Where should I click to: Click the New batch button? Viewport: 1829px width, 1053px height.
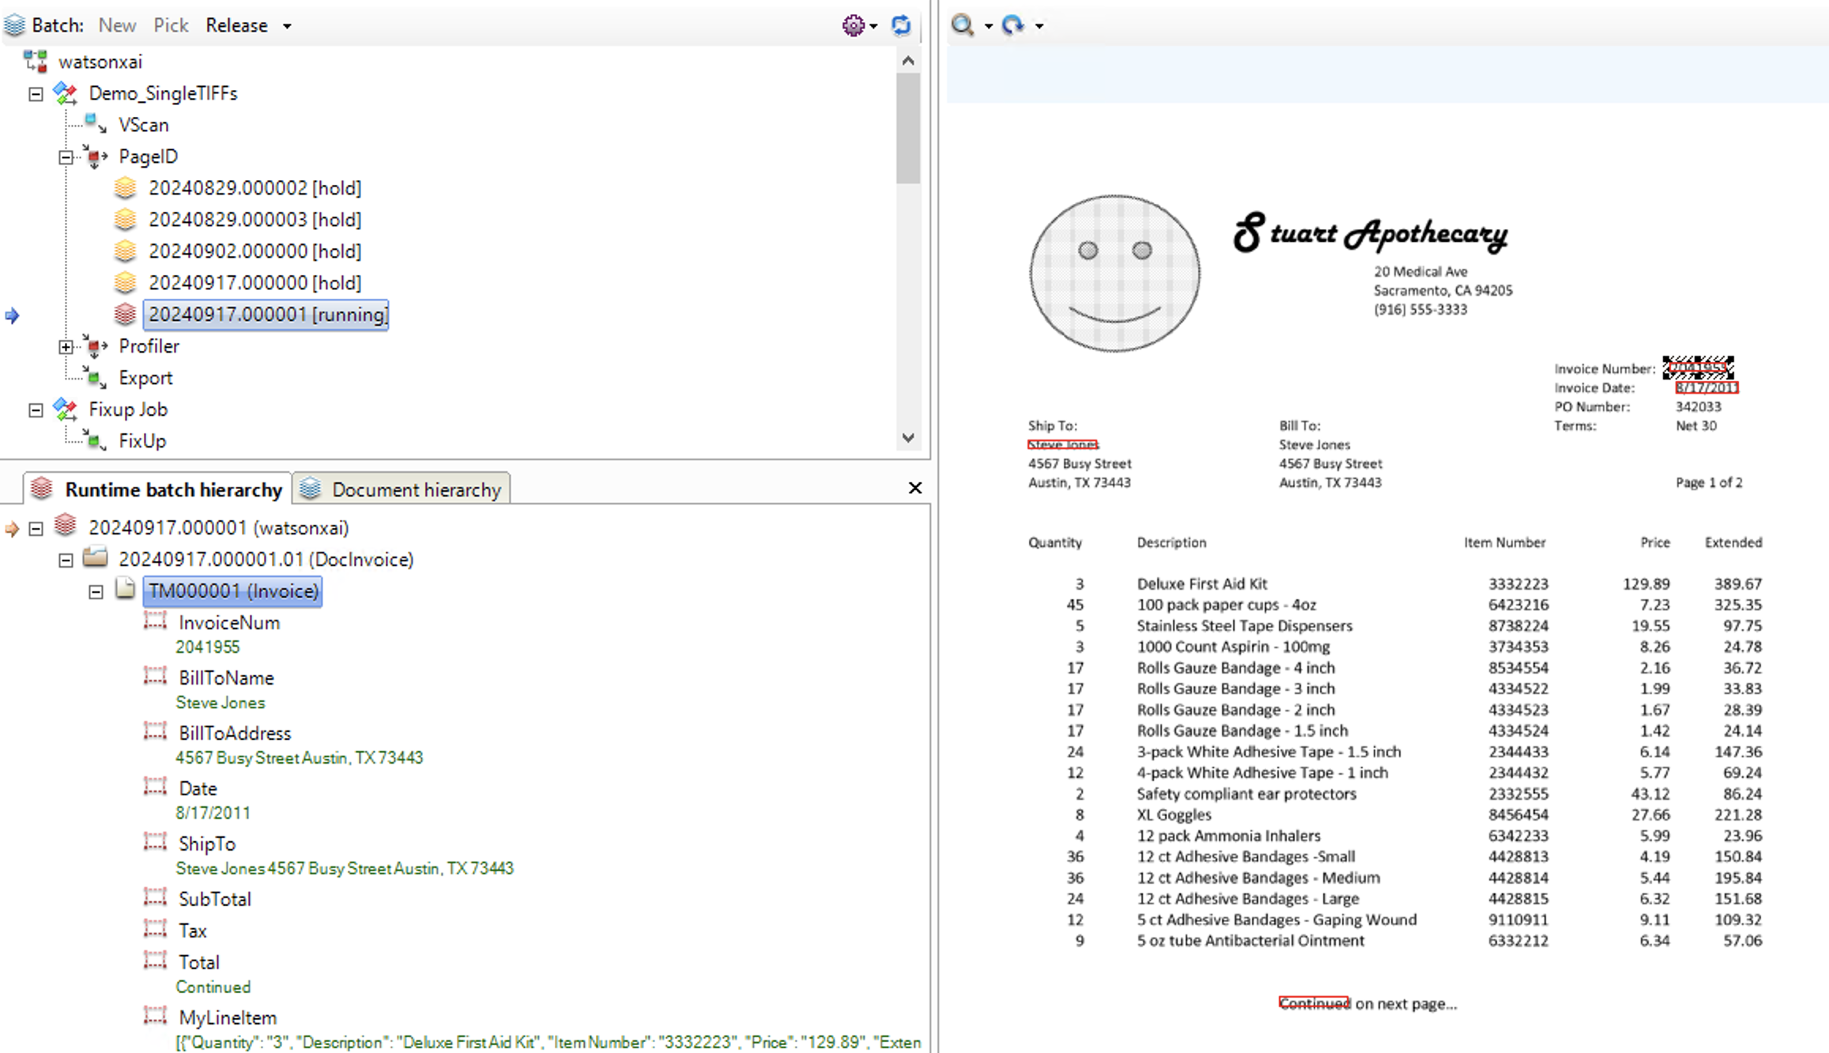(117, 25)
